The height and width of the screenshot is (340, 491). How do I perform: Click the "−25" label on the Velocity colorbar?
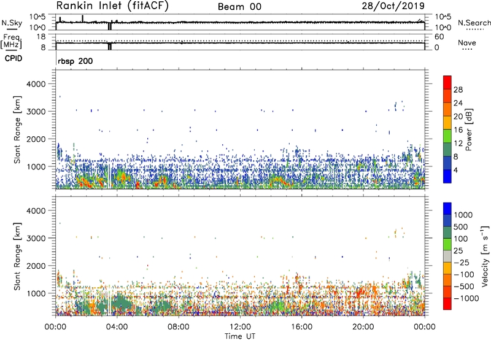[462, 263]
